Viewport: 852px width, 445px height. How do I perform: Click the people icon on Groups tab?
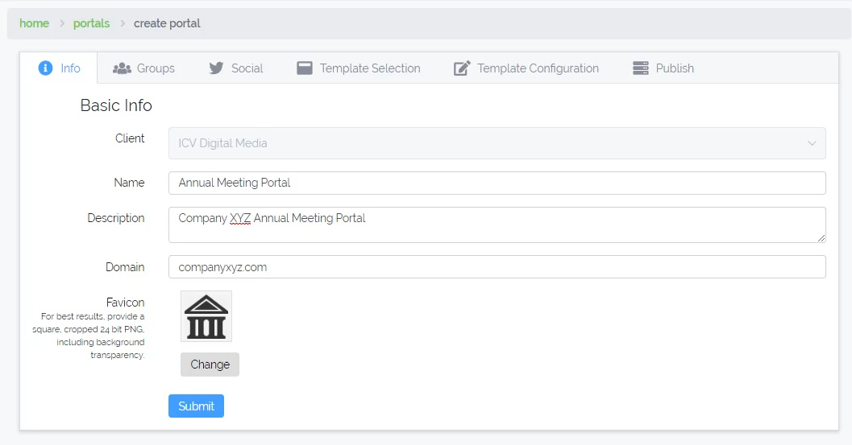[x=122, y=68]
